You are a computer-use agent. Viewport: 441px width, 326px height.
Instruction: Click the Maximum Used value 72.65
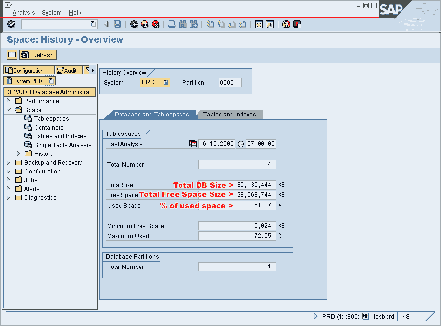(x=237, y=236)
